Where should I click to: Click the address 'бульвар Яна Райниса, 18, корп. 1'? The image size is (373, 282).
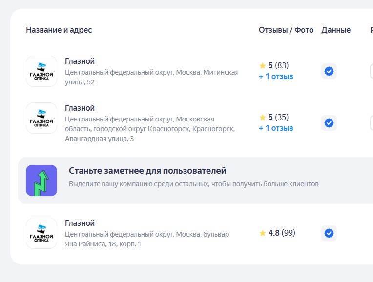146,239
